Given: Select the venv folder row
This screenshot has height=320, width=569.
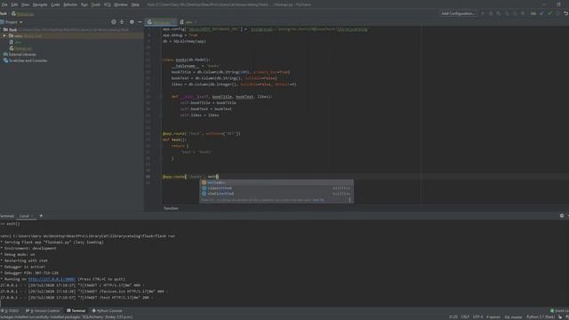Looking at the screenshot, I should [71, 36].
